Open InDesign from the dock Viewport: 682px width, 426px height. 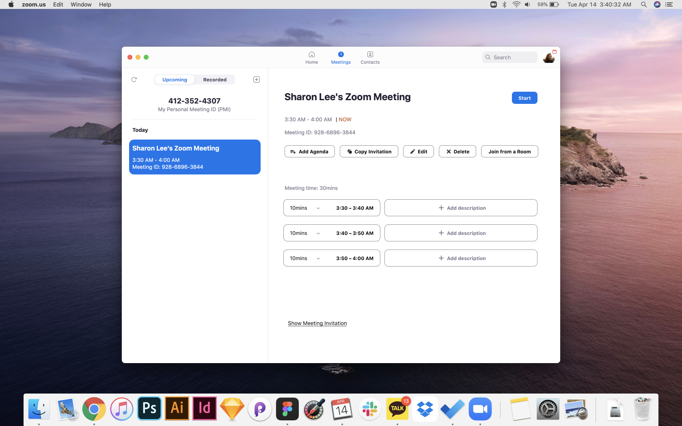coord(205,408)
